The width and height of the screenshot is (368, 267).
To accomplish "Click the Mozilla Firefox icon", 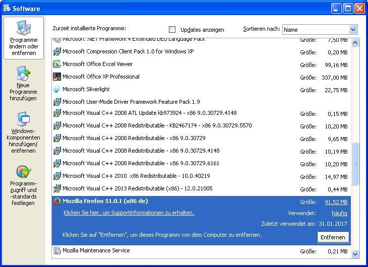I will (57, 201).
